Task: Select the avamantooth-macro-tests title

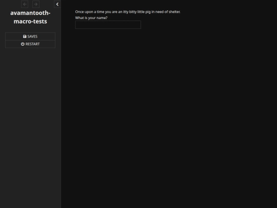Action: (x=30, y=17)
